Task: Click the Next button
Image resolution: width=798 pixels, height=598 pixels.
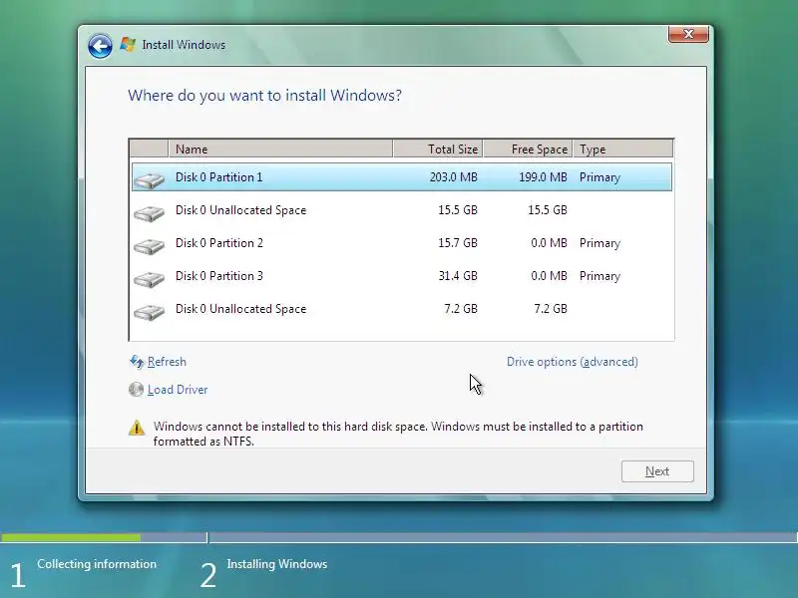Action: [x=657, y=471]
